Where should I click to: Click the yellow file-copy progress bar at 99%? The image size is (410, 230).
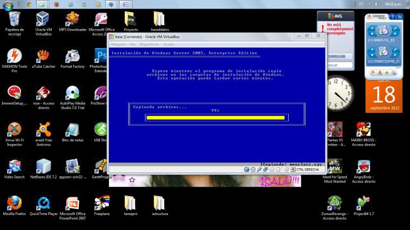216,118
